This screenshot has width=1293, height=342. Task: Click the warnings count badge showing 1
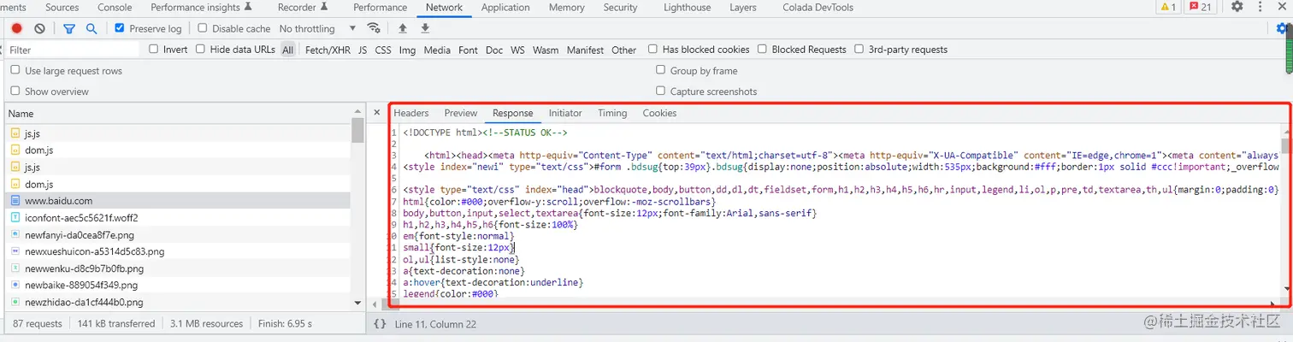(1168, 7)
